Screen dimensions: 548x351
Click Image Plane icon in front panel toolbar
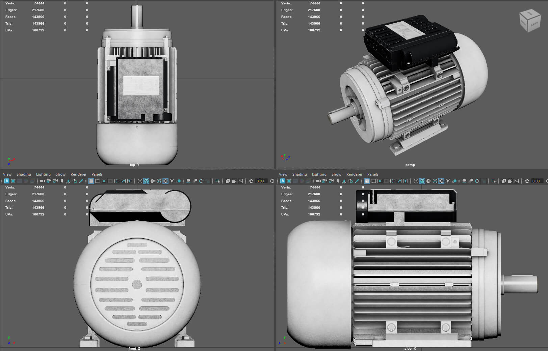[68, 181]
